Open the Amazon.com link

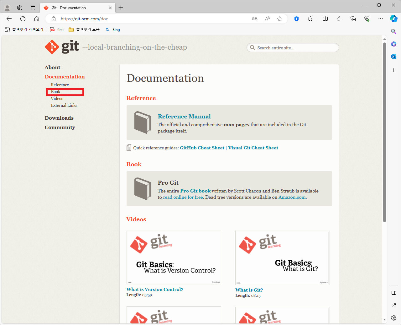tap(292, 197)
